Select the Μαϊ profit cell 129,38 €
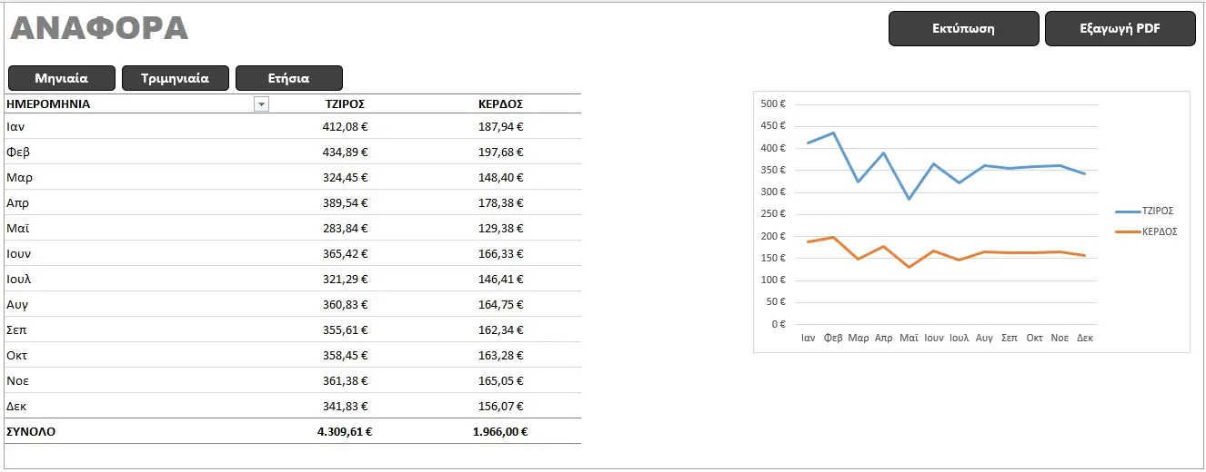Viewport: 1206px width, 472px height. (x=500, y=228)
